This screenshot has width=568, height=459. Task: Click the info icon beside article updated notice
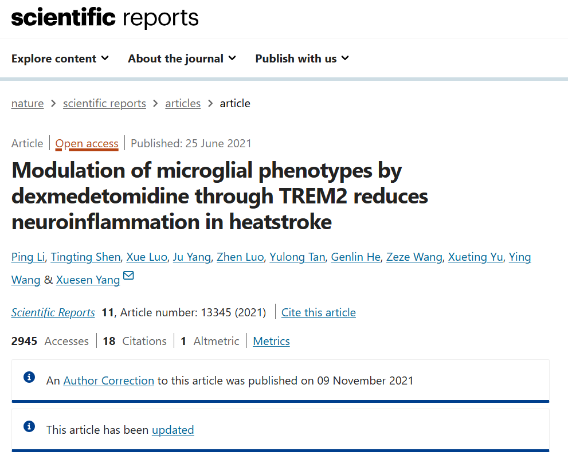coord(29,426)
